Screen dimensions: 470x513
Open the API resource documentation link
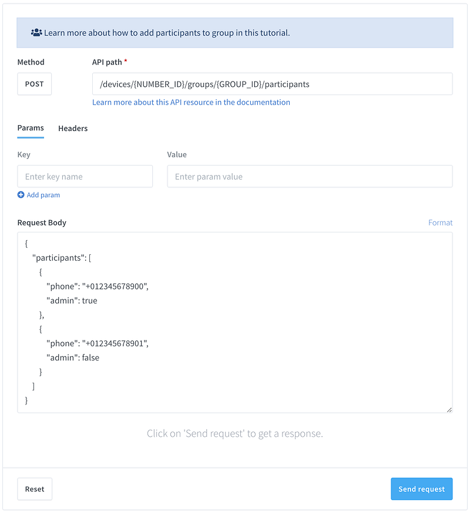point(191,102)
